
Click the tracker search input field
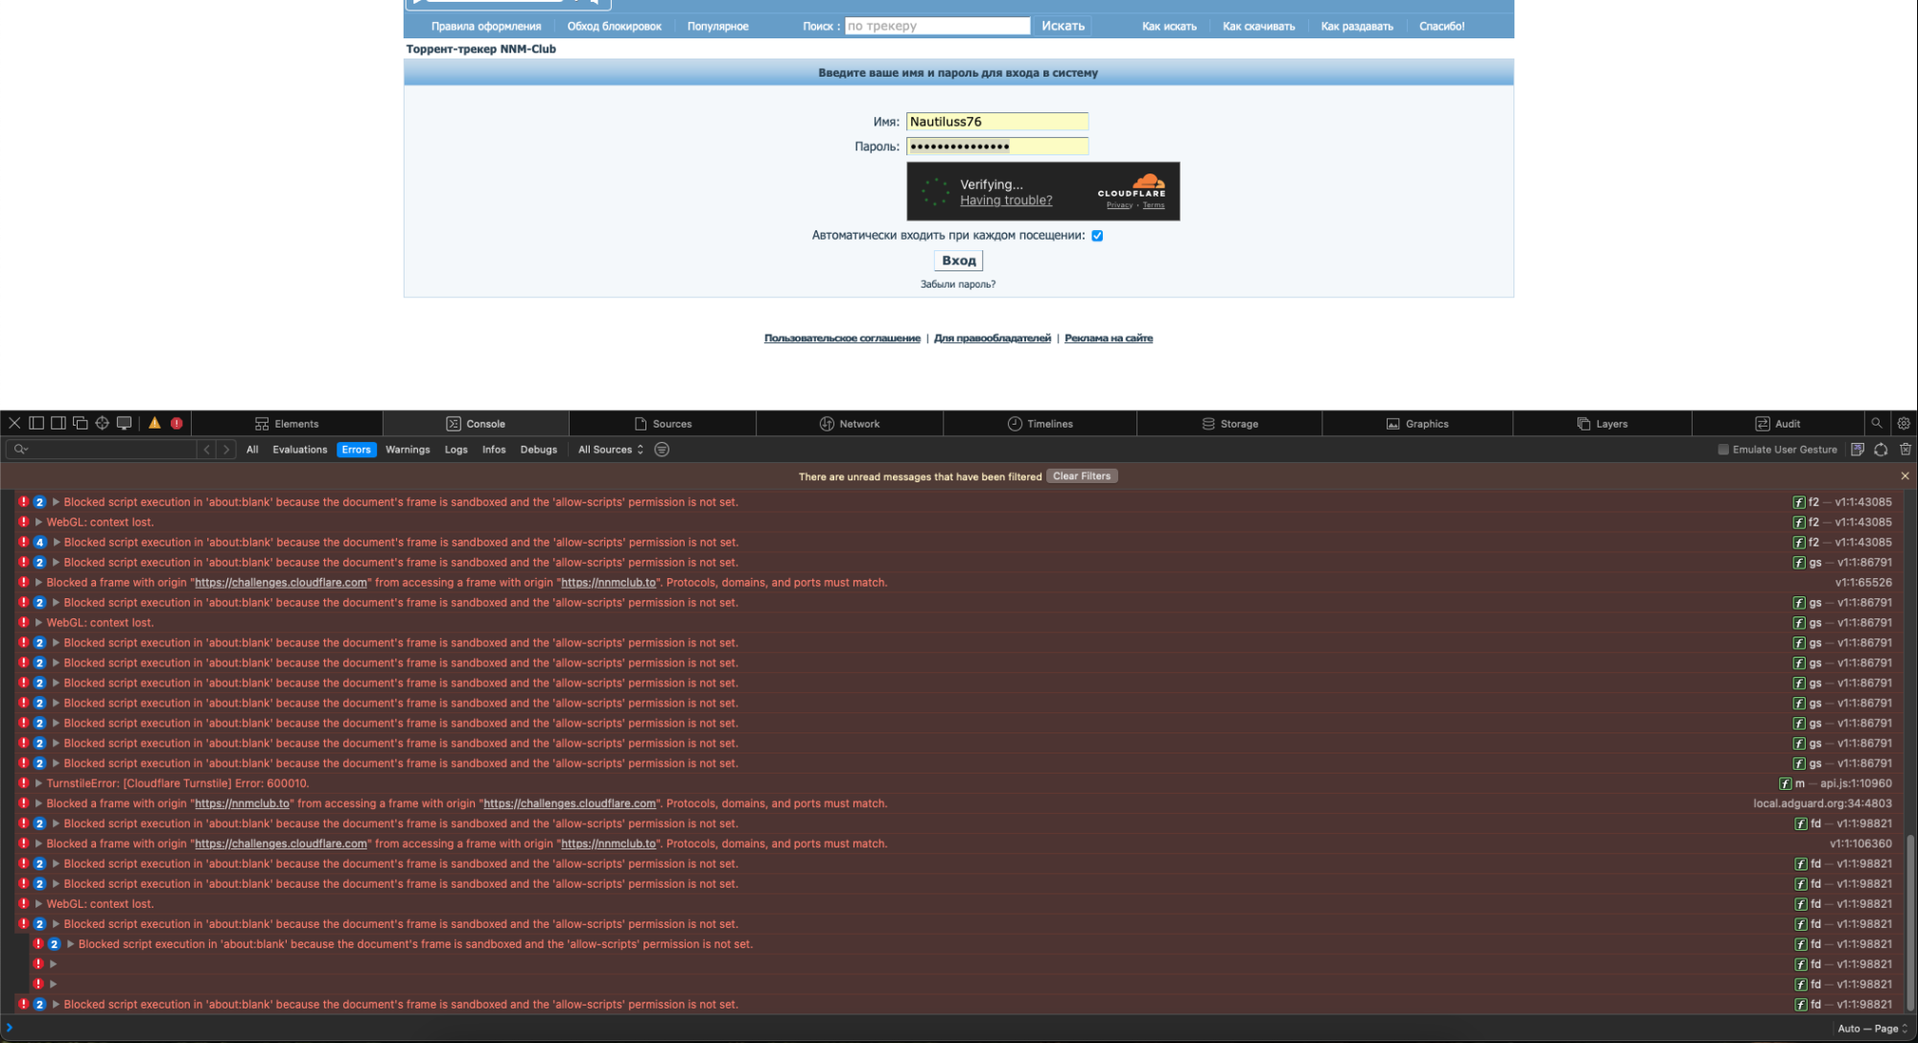(937, 26)
